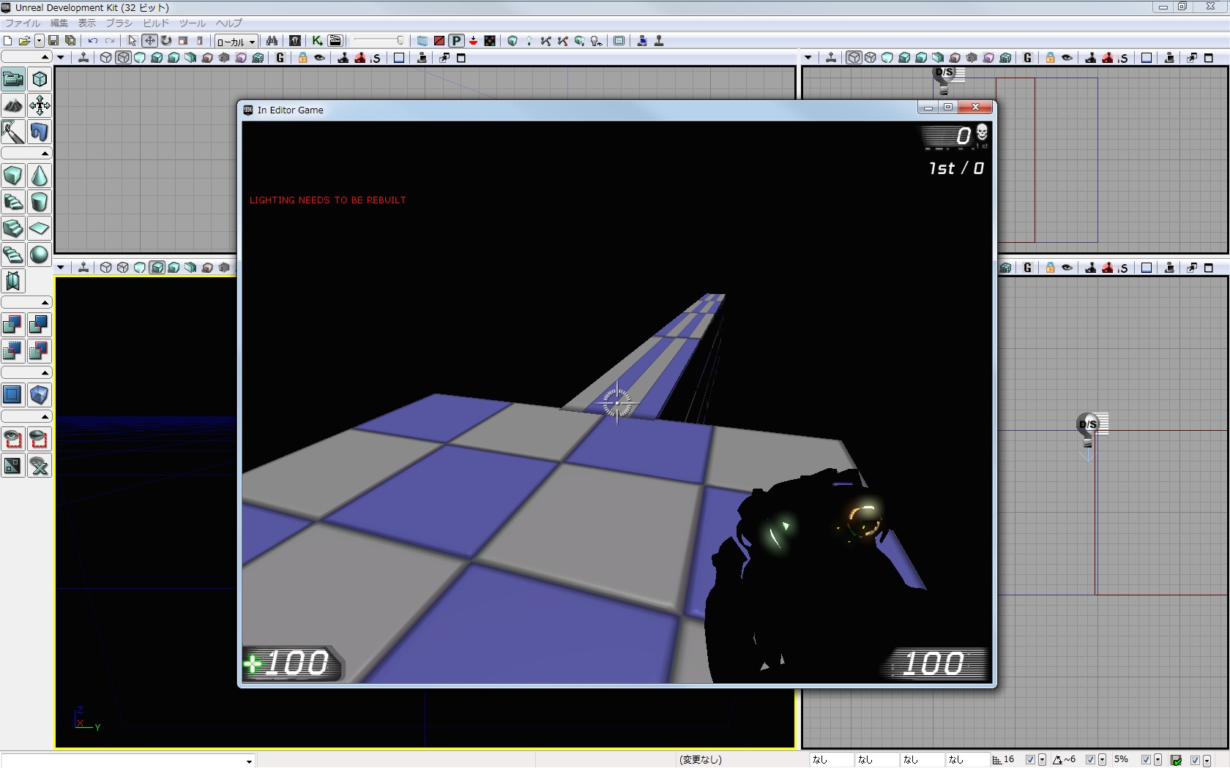Open the ビルド menu
The height and width of the screenshot is (768, 1230).
tap(156, 23)
